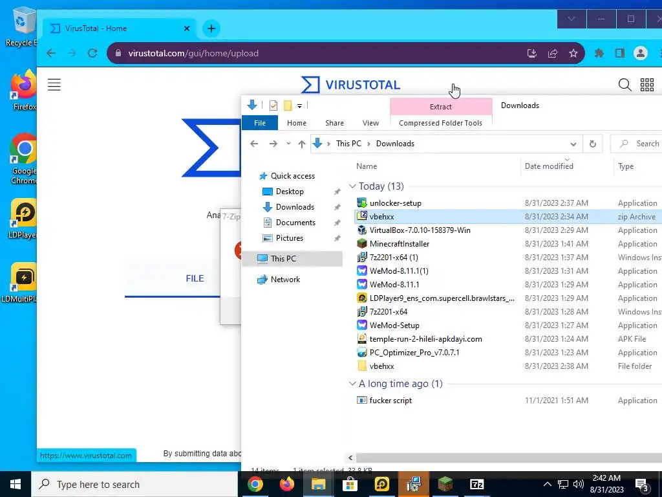Click the Windows Start button
Screen dimensions: 662x497
point(16,484)
